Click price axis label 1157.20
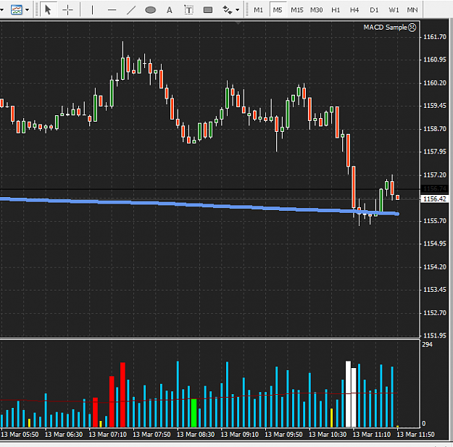Image resolution: width=453 pixels, height=447 pixels. (x=435, y=175)
